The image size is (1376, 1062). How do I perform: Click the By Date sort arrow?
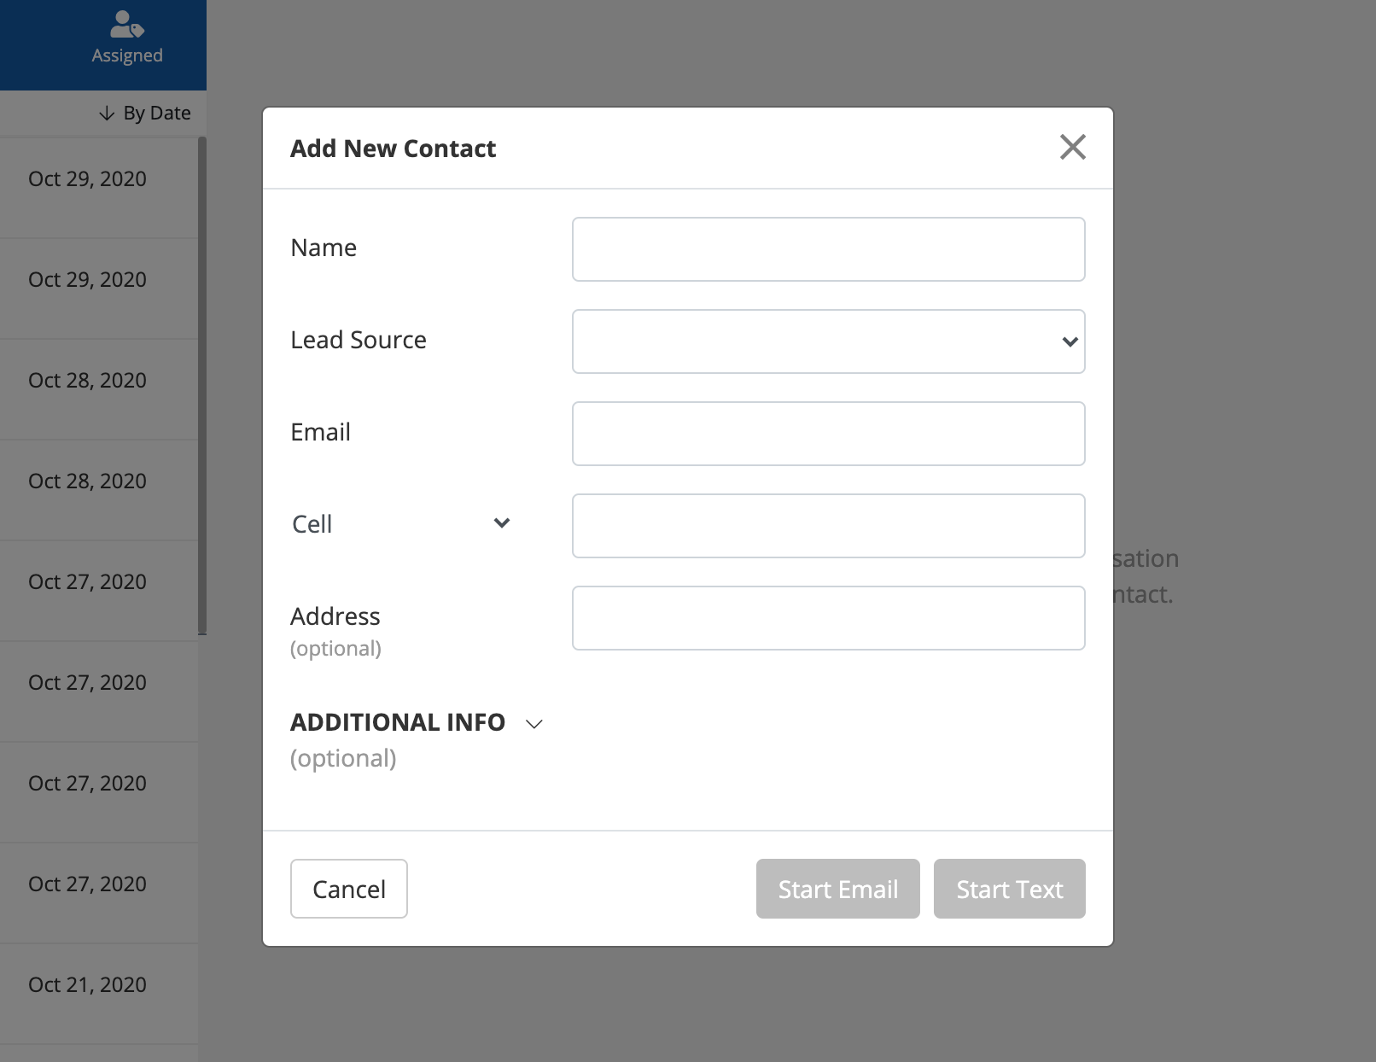click(x=107, y=114)
